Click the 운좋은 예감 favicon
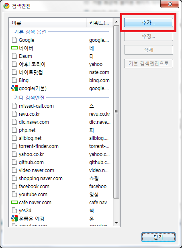Viewport: 182px width, 248px height. (x=14, y=218)
